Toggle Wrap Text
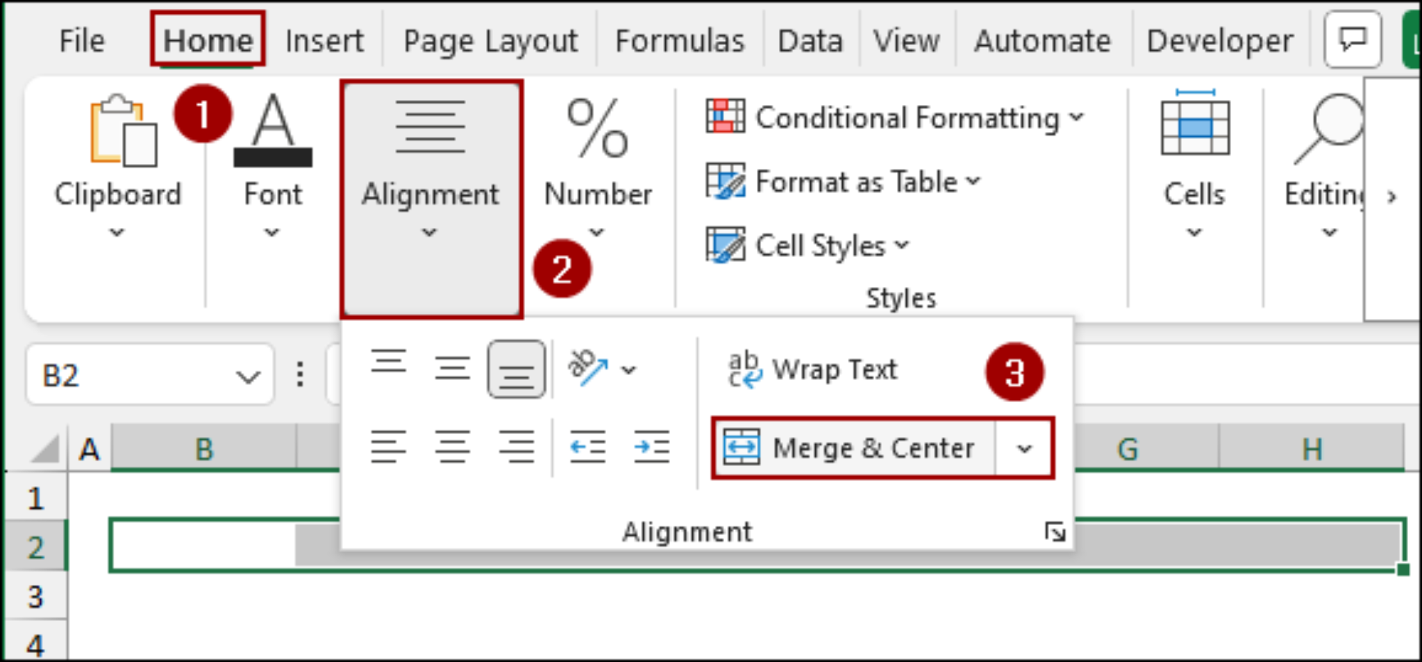Viewport: 1422px width, 662px height. (812, 369)
